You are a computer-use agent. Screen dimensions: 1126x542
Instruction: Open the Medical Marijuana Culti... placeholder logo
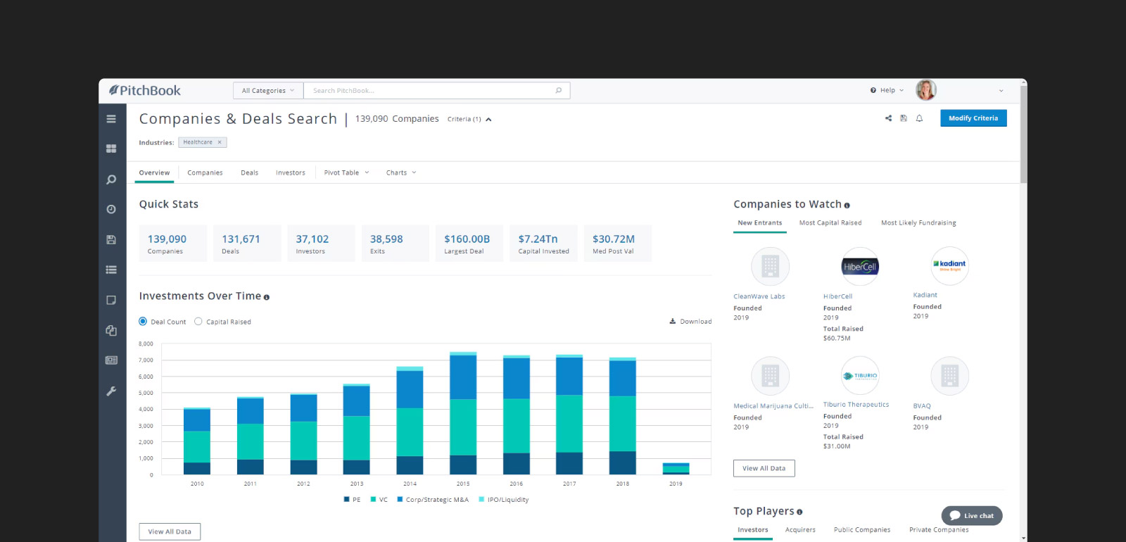click(771, 376)
